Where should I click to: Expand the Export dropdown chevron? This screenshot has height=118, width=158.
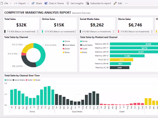pos(28,3)
